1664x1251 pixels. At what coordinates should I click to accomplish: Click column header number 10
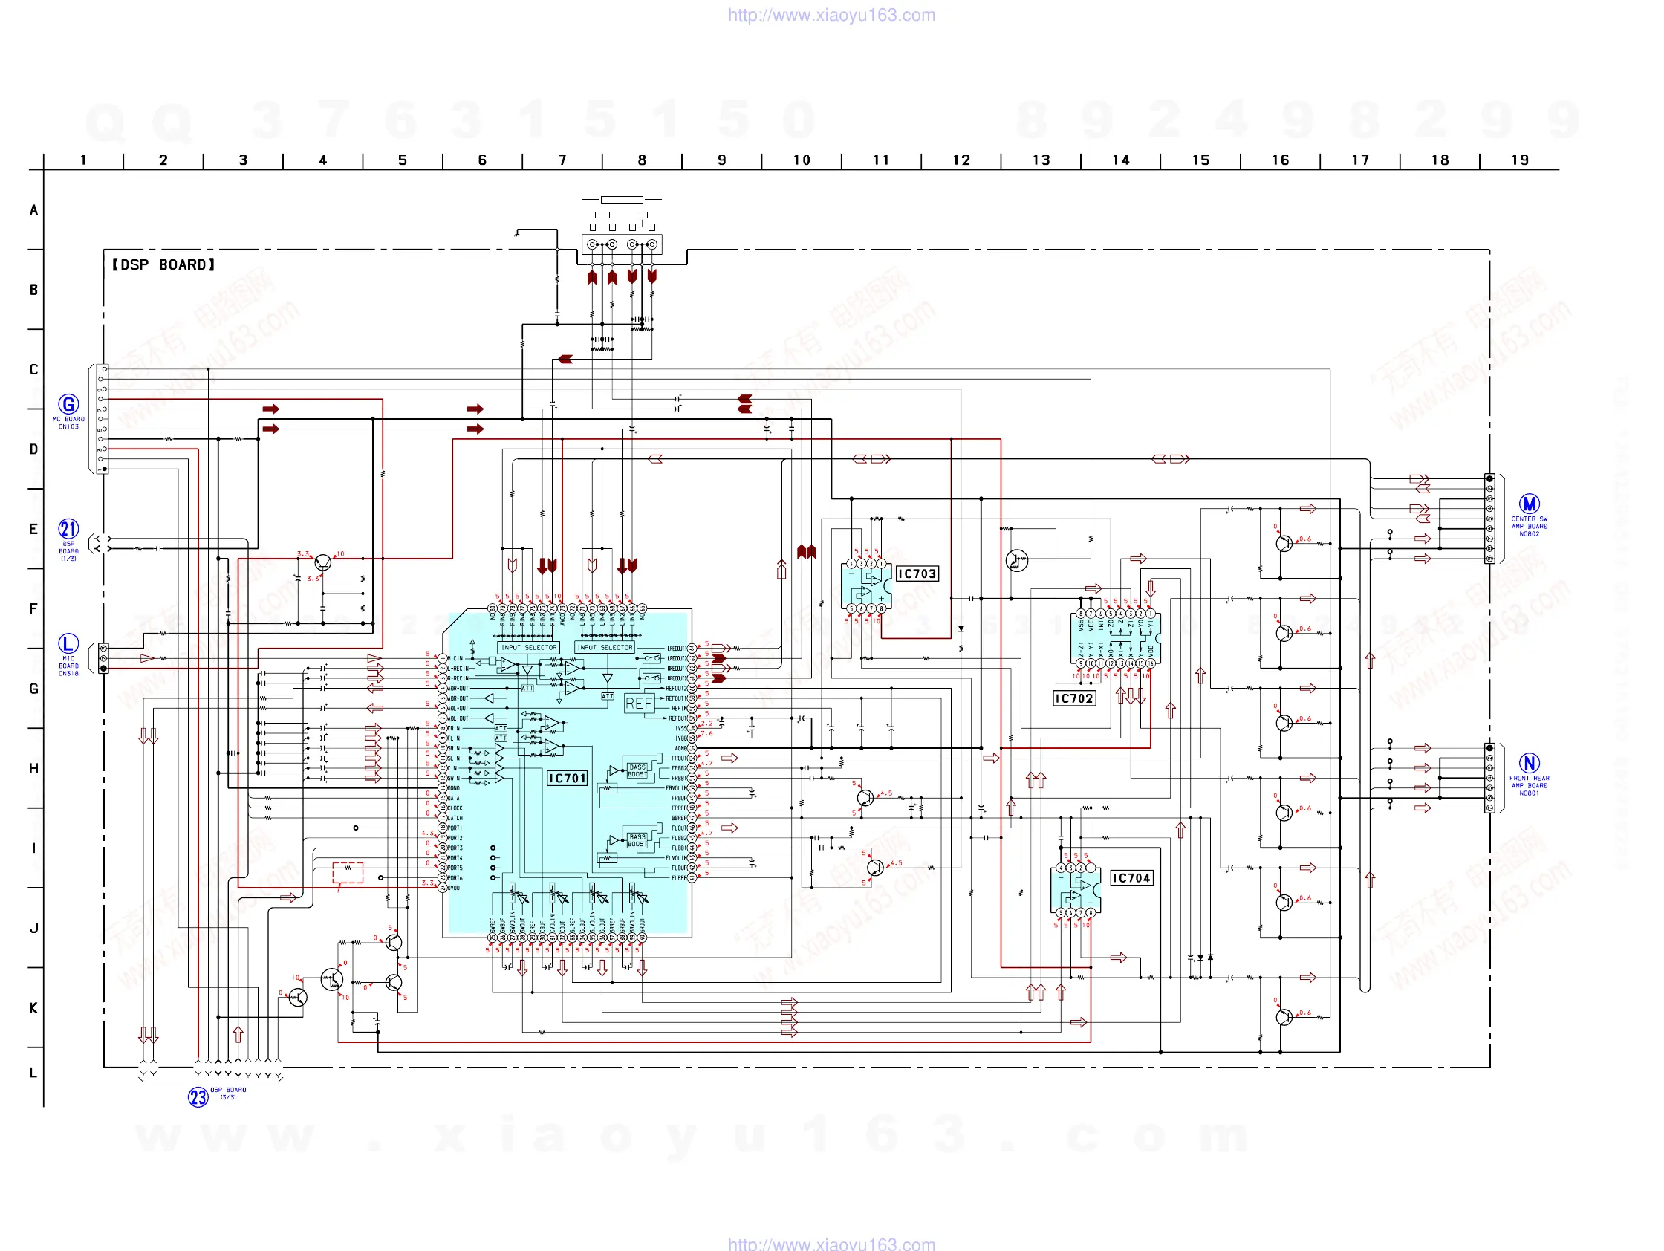click(801, 160)
